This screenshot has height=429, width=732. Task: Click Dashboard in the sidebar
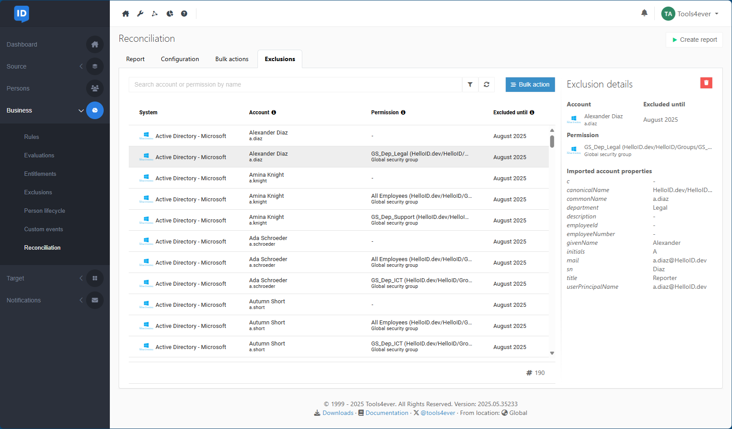(x=22, y=44)
